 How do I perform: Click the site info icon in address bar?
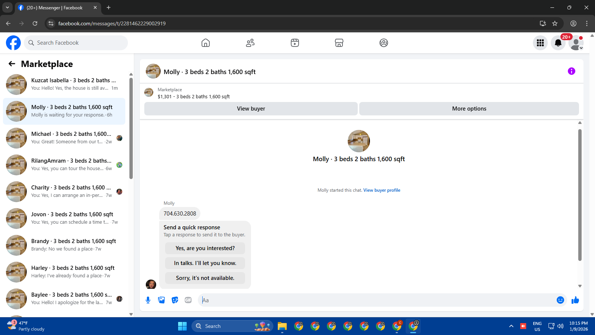[x=51, y=23]
